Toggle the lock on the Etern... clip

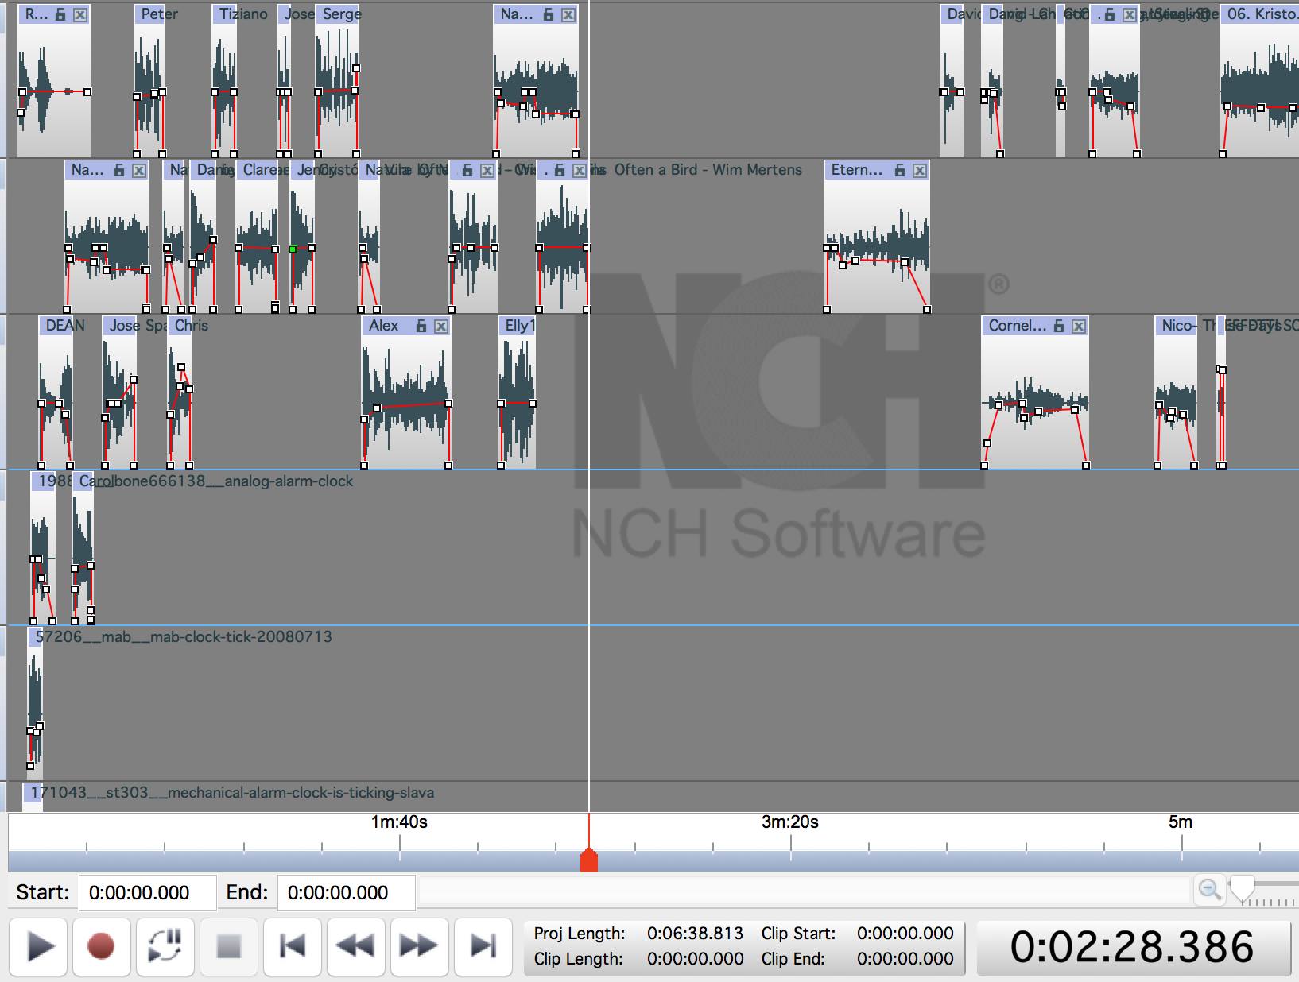pyautogui.click(x=900, y=170)
